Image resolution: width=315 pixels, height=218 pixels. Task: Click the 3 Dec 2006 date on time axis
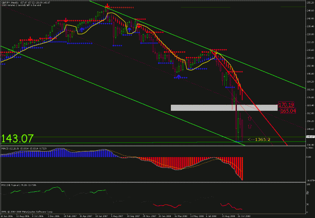point(53,216)
